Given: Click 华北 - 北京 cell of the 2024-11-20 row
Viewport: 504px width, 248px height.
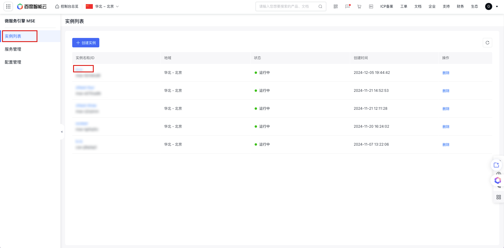Looking at the screenshot, I should 173,127.
